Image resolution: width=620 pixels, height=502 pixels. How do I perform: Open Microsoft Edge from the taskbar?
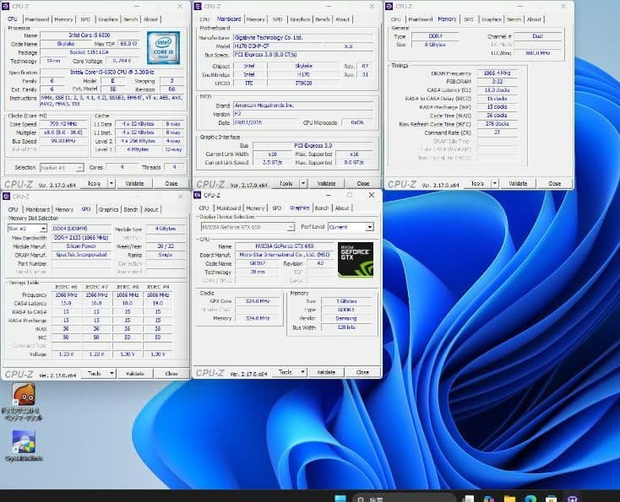(530, 499)
